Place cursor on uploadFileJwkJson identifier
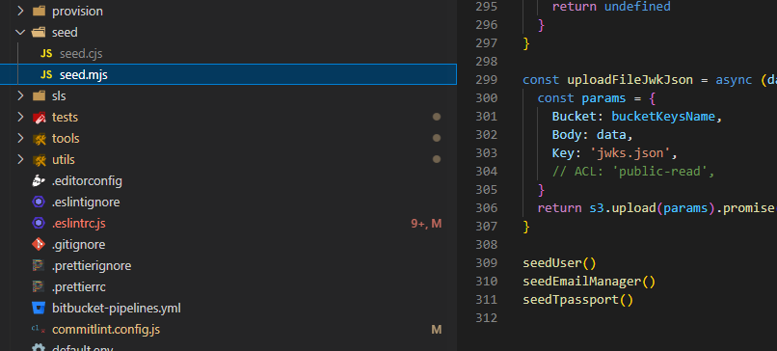 [x=630, y=80]
